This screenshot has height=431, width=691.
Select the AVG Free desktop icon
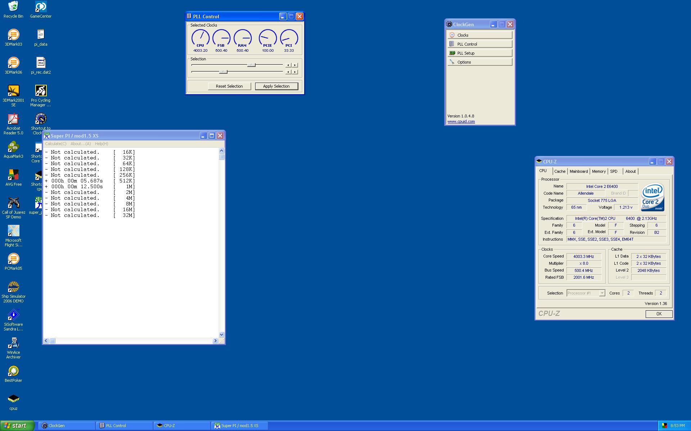pyautogui.click(x=13, y=178)
